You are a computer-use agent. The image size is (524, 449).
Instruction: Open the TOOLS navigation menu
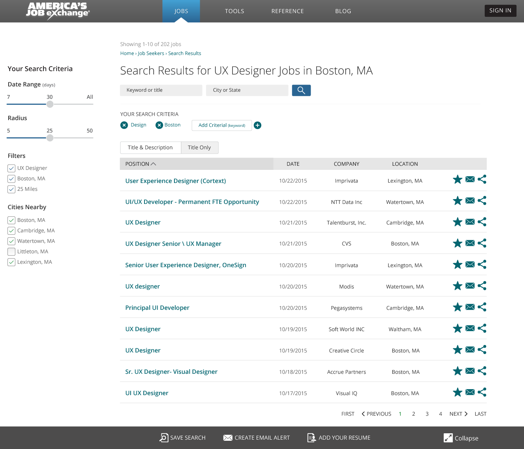point(235,11)
